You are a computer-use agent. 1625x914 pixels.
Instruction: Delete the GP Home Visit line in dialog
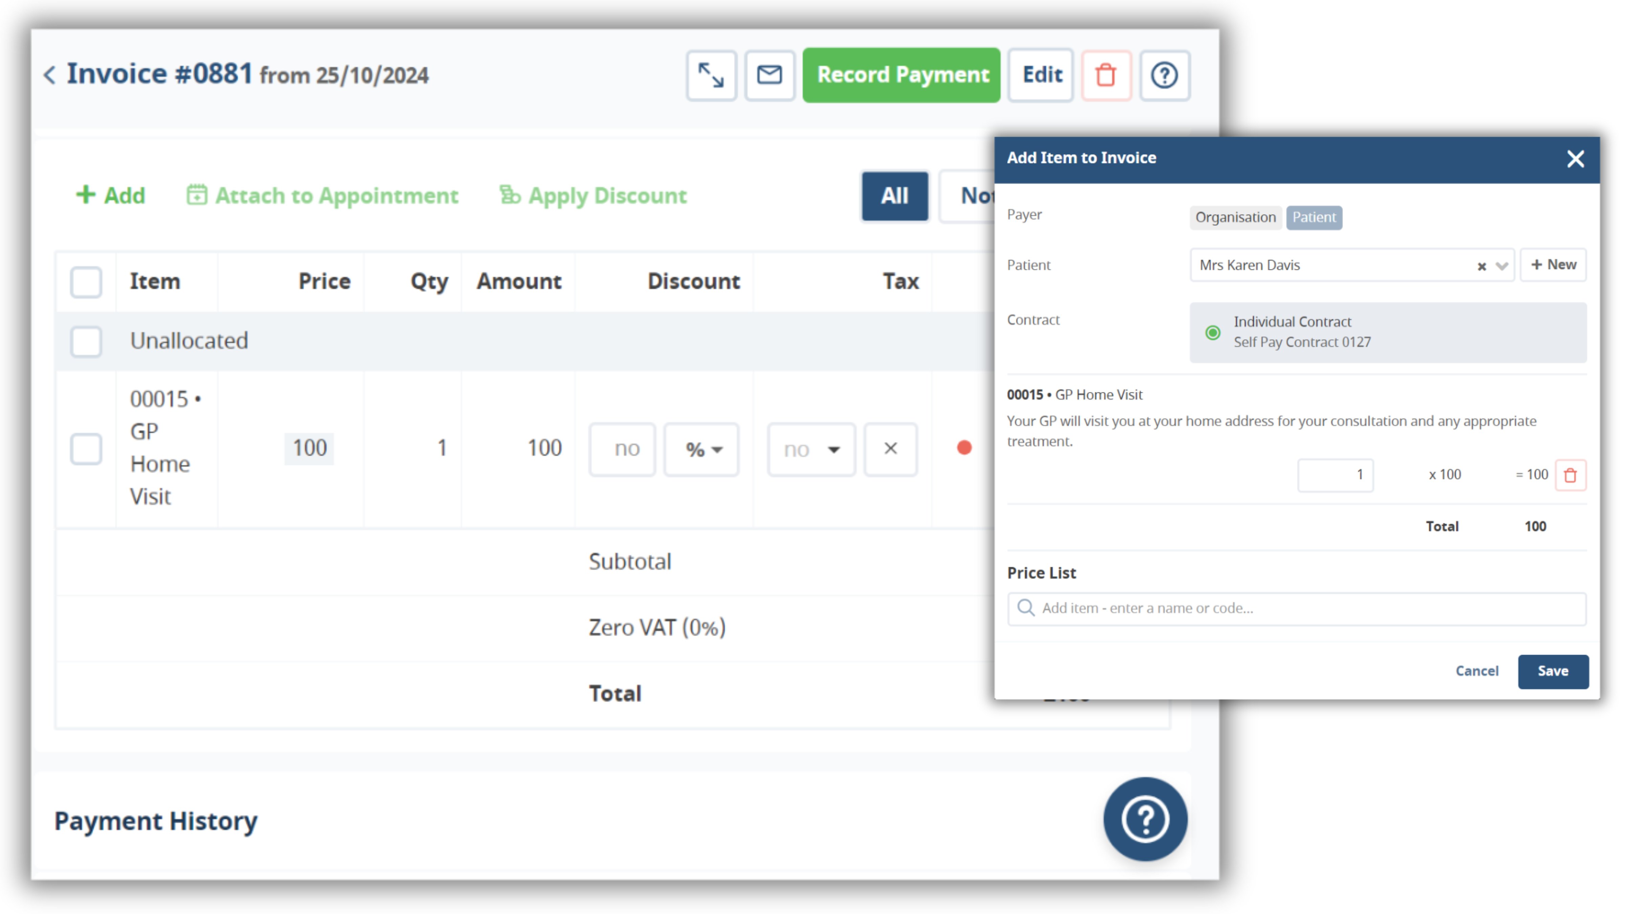coord(1572,475)
